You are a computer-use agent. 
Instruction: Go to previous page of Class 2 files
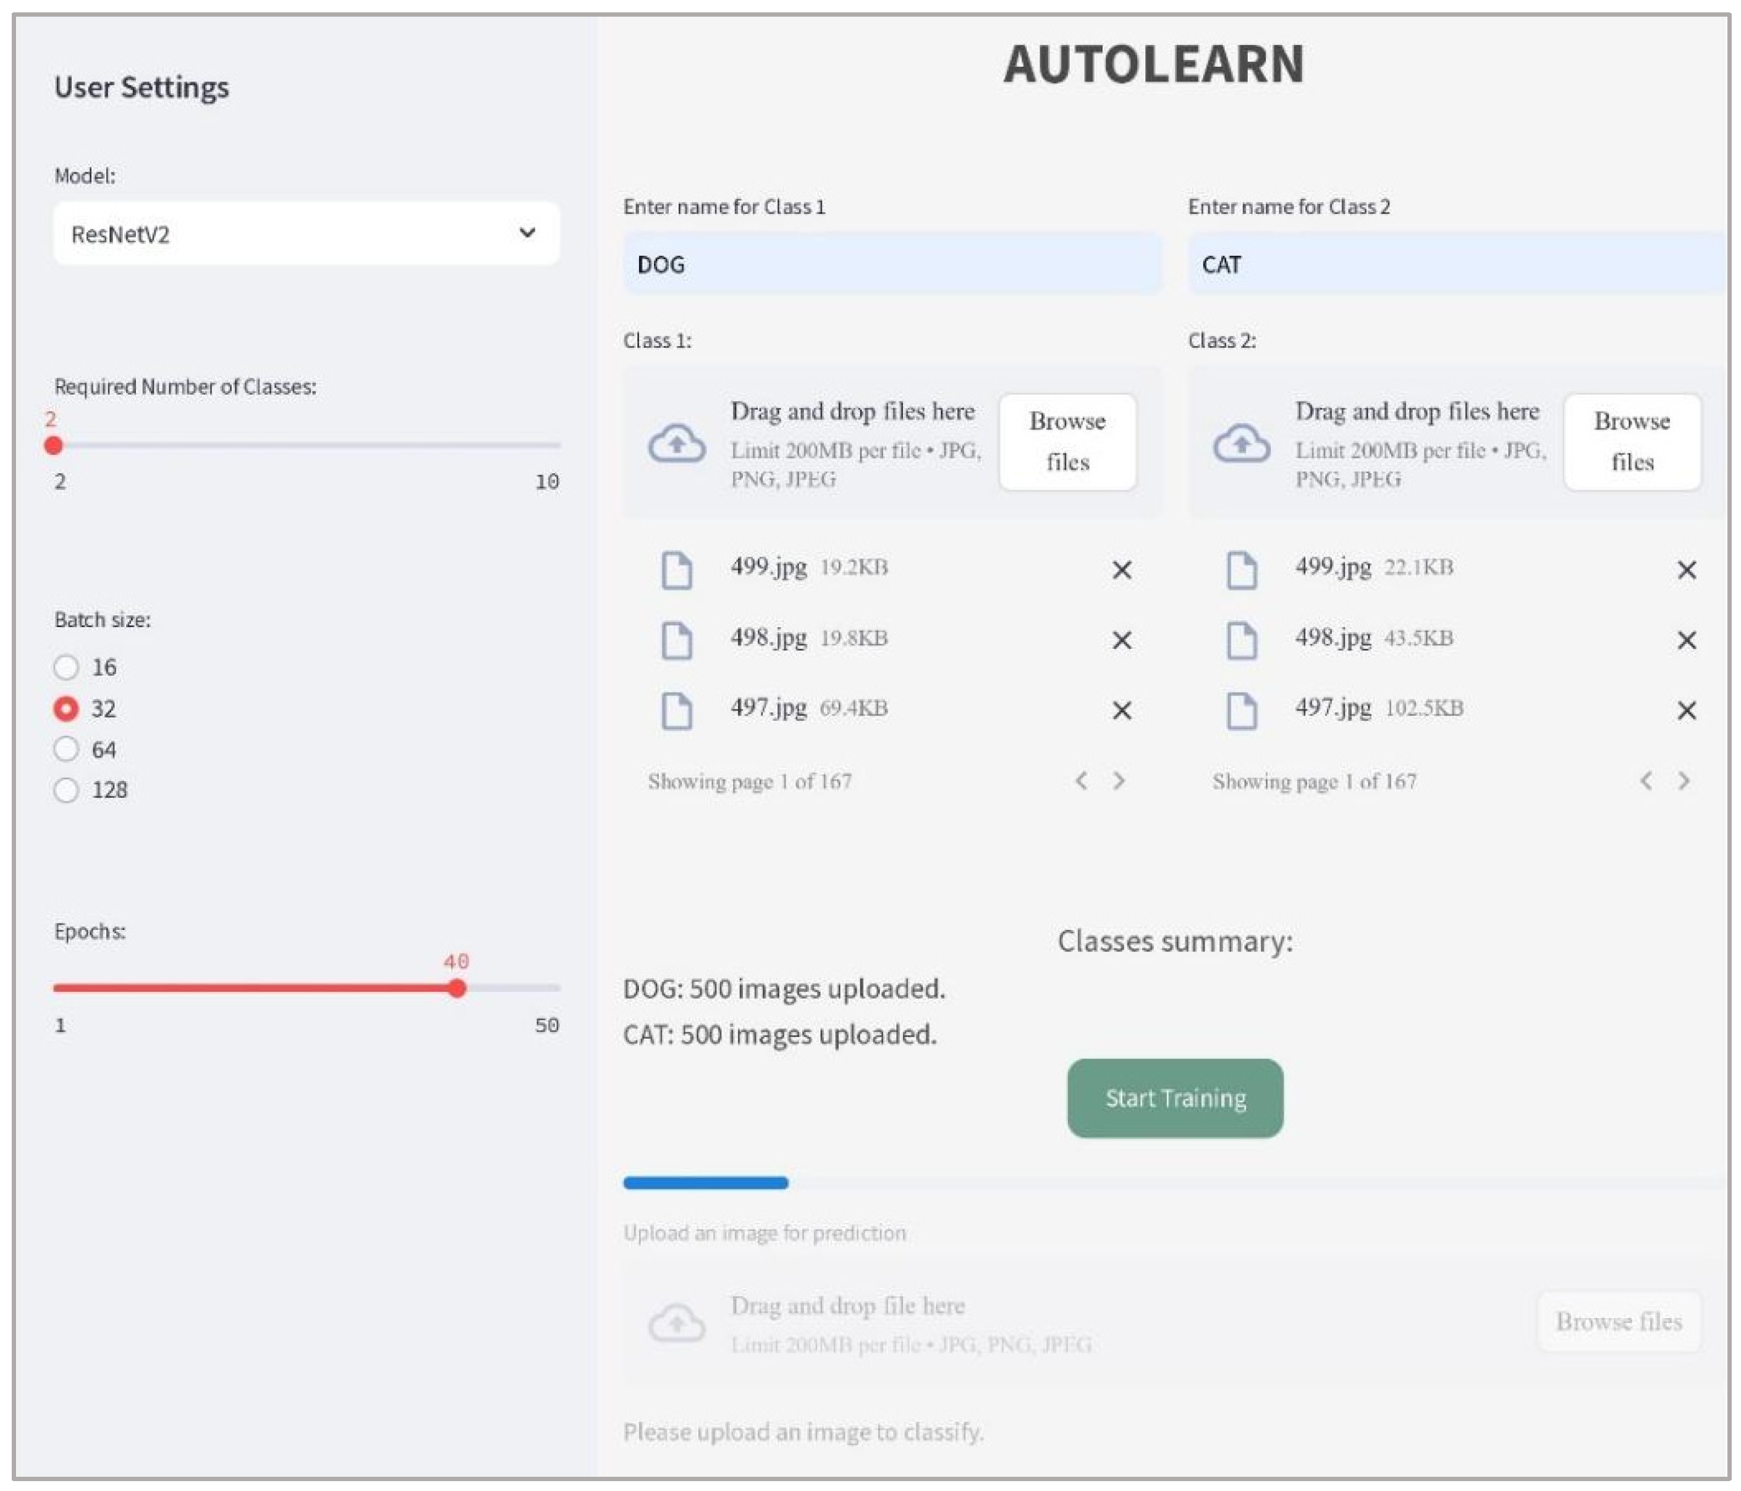tap(1646, 781)
